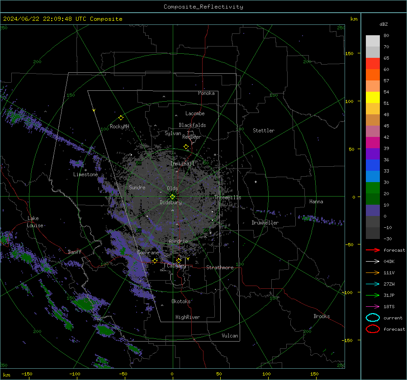Click the red forecast ellipse symbol

click(373, 329)
